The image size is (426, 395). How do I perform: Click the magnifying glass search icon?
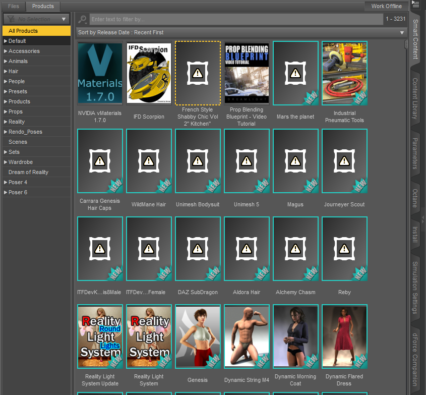pyautogui.click(x=82, y=19)
